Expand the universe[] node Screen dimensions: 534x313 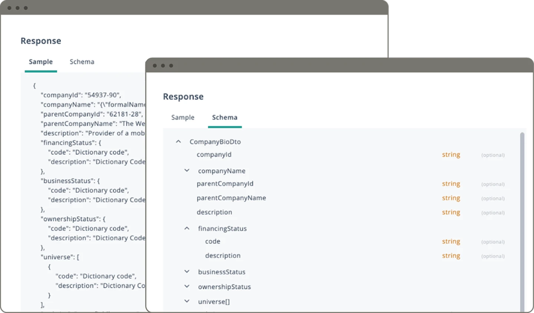point(187,301)
